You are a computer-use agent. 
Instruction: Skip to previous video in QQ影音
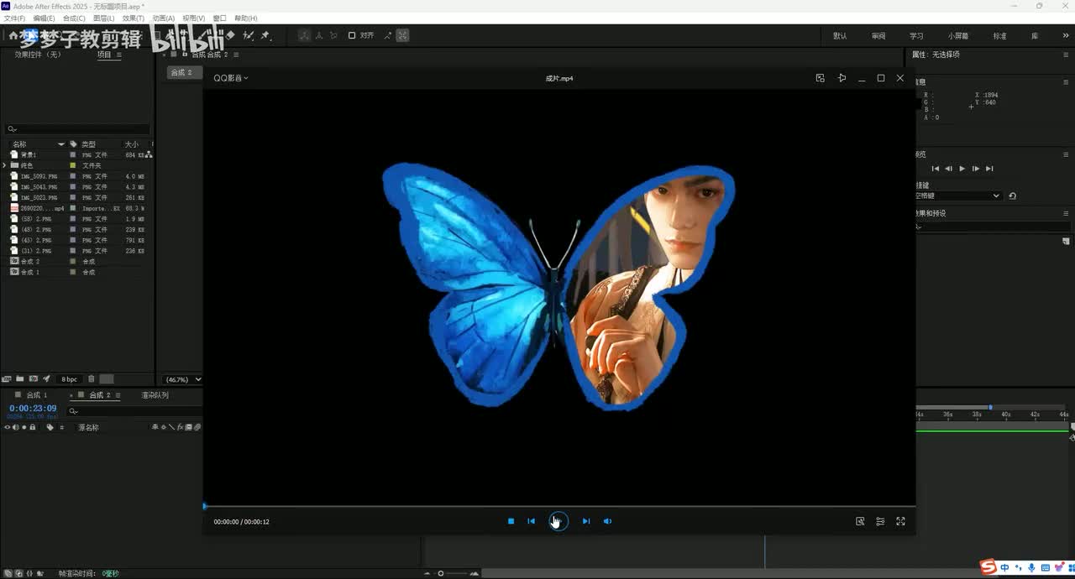coord(531,521)
